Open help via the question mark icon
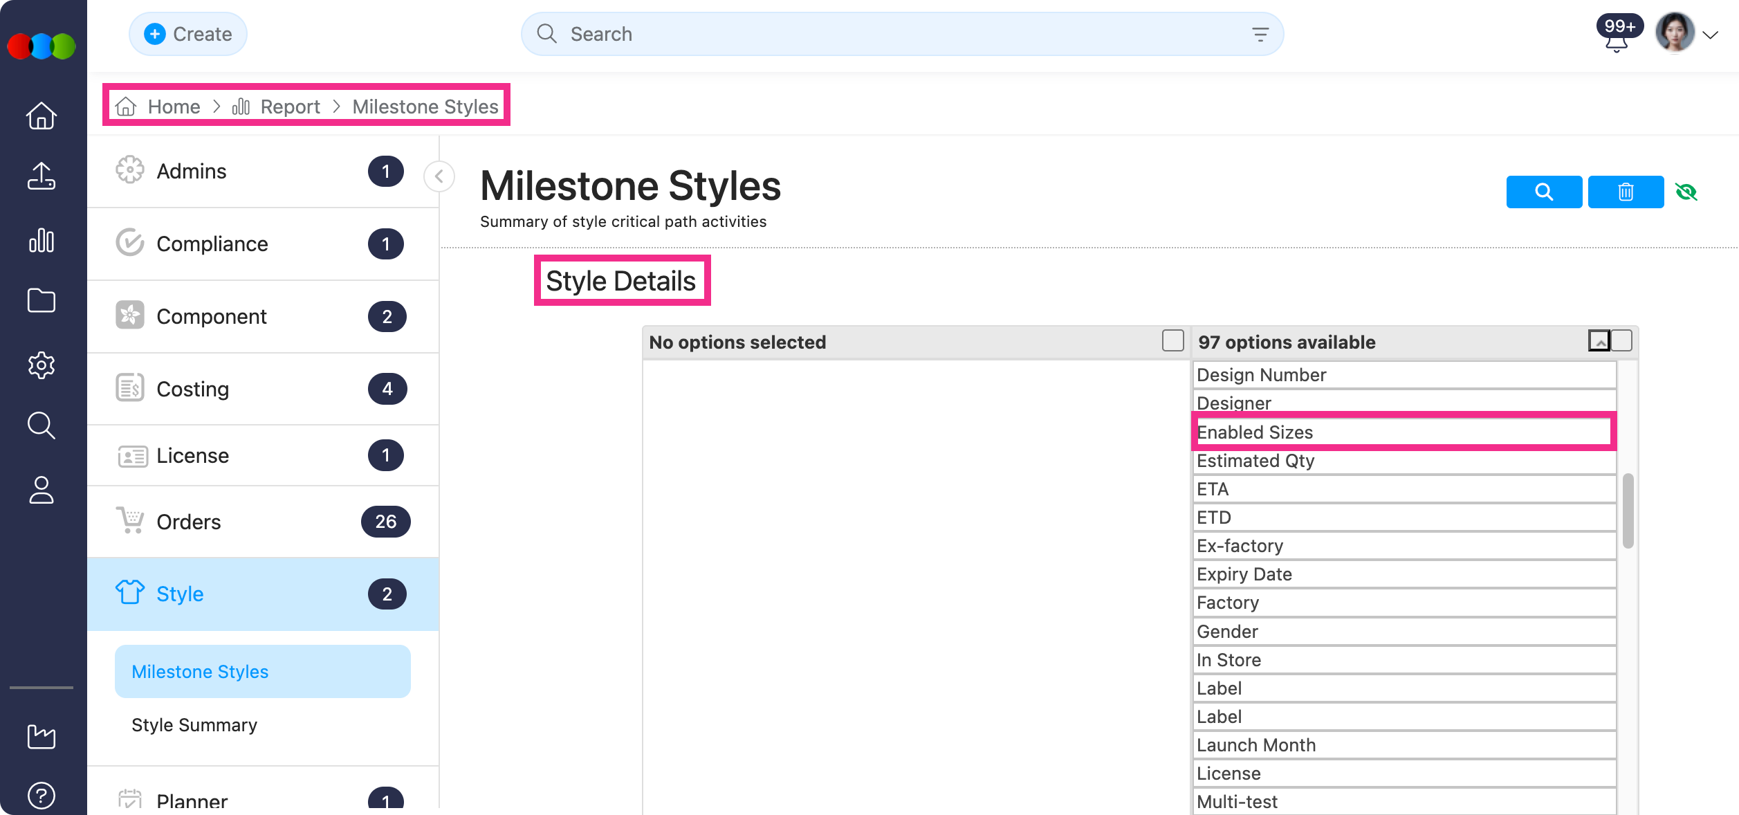This screenshot has height=815, width=1739. tap(42, 796)
